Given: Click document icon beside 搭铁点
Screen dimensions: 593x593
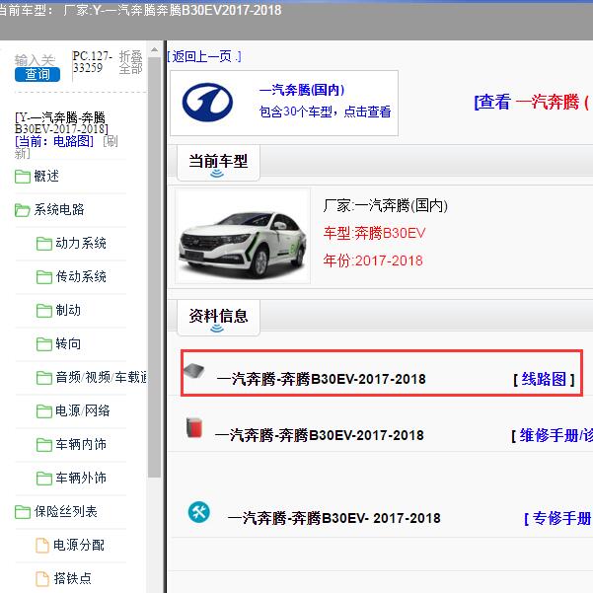Looking at the screenshot, I should [x=42, y=579].
